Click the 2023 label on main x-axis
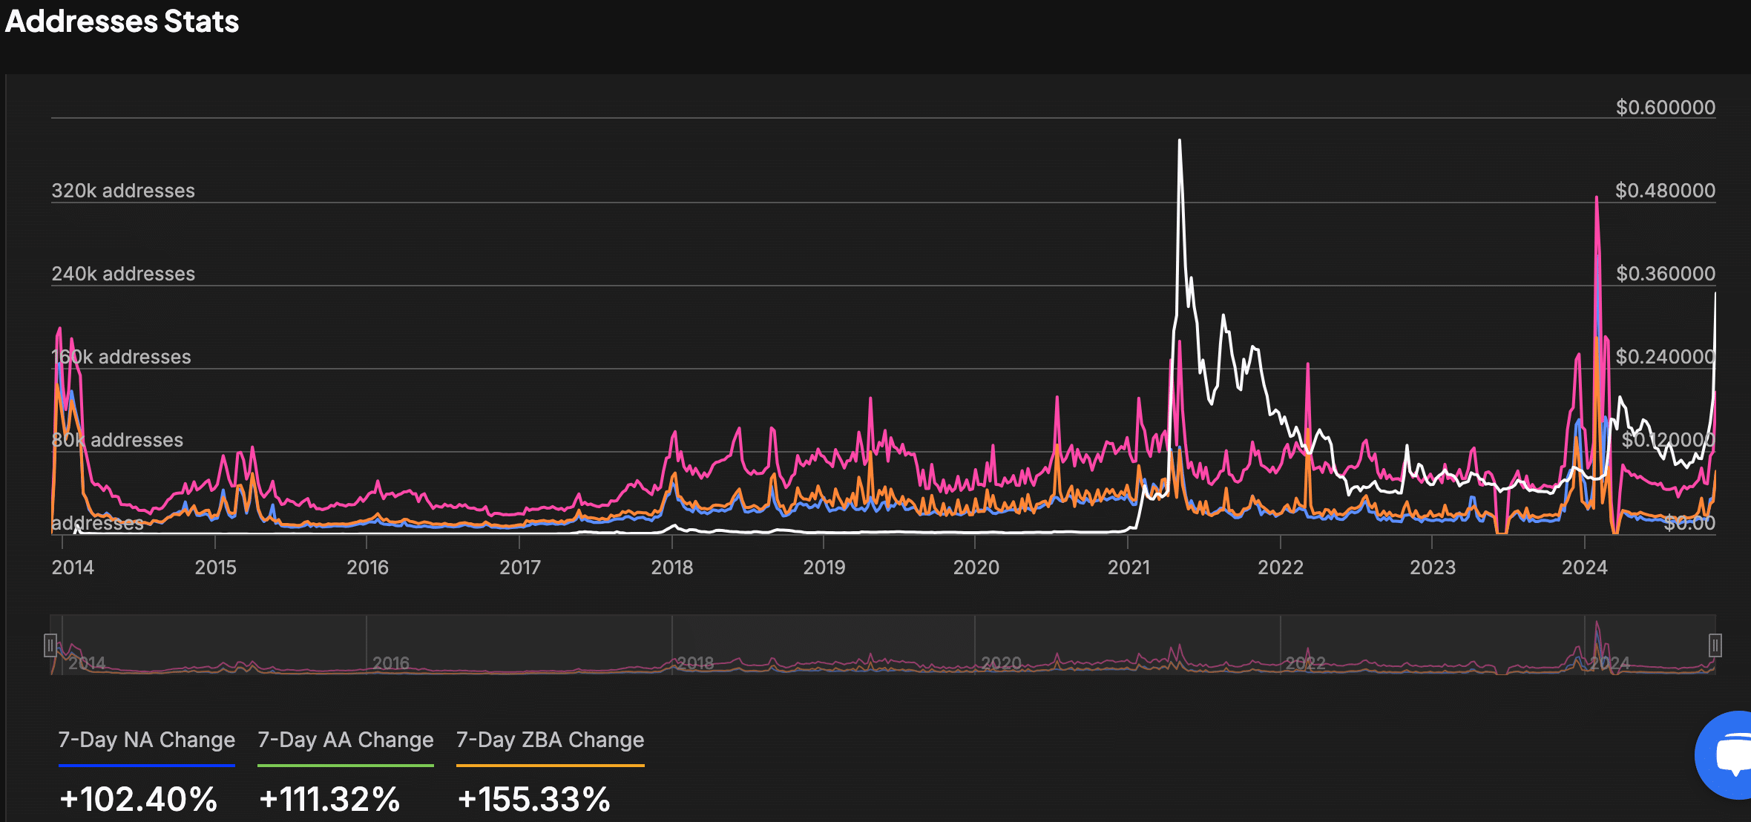This screenshot has width=1751, height=822. (x=1433, y=568)
